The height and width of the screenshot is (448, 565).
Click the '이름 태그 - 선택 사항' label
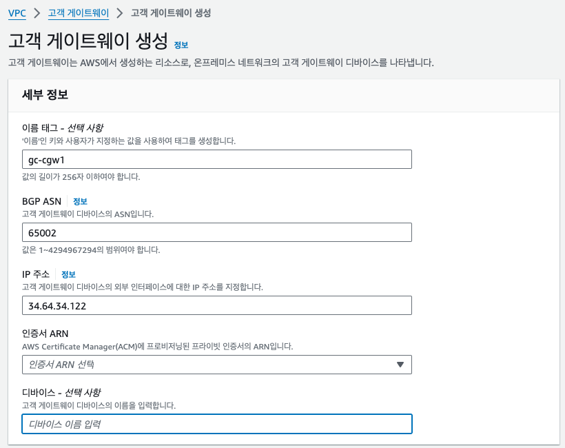63,128
